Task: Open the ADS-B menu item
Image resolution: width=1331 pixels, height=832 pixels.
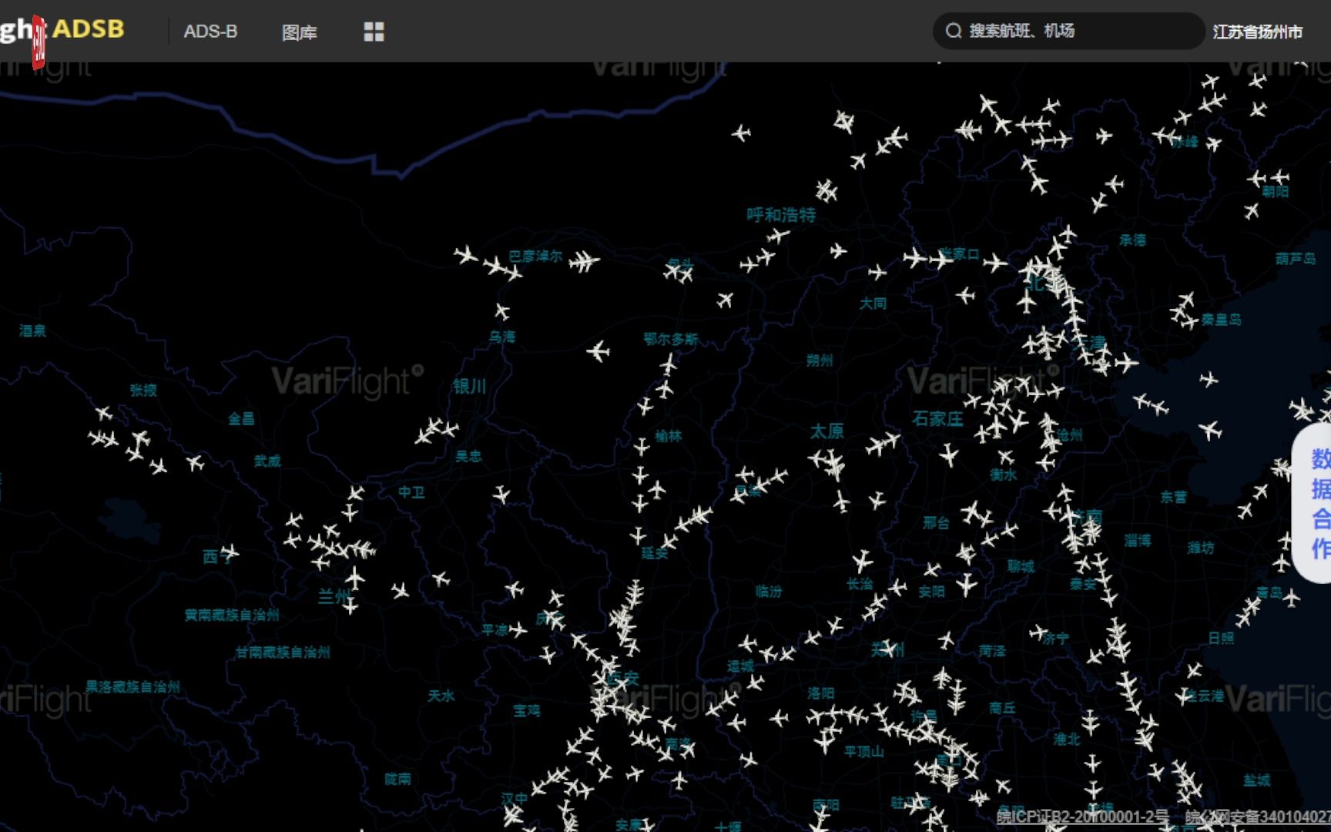Action: click(x=210, y=32)
